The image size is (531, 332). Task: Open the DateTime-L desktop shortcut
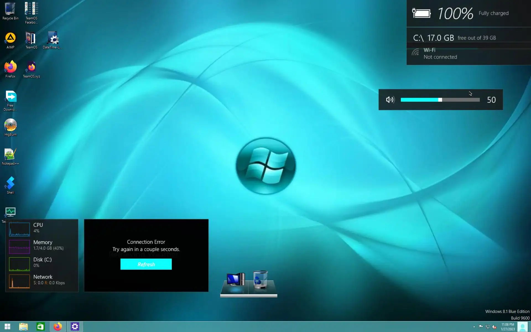(52, 40)
